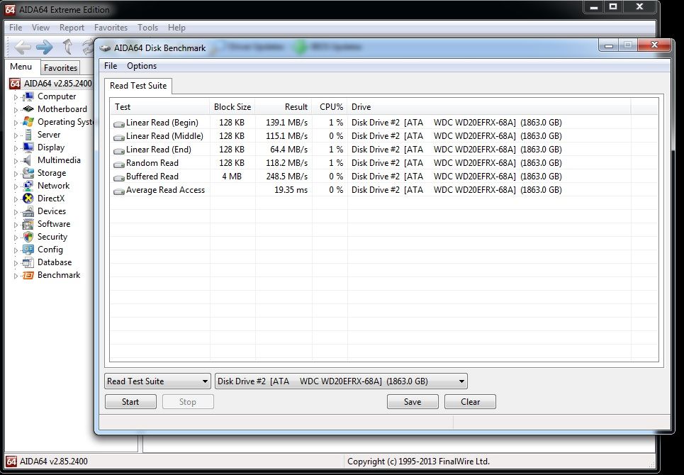
Task: Click the disk icon of Linear Read (Middle)
Action: (118, 137)
